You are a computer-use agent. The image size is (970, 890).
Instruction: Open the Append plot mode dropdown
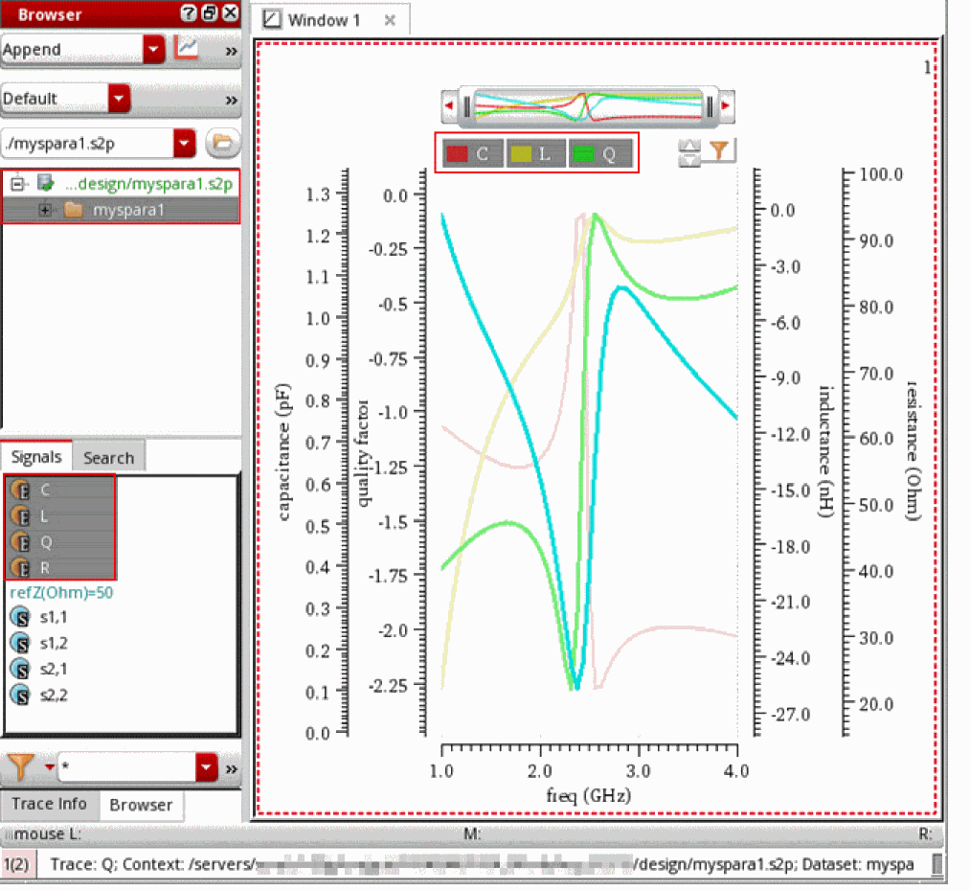[x=153, y=49]
